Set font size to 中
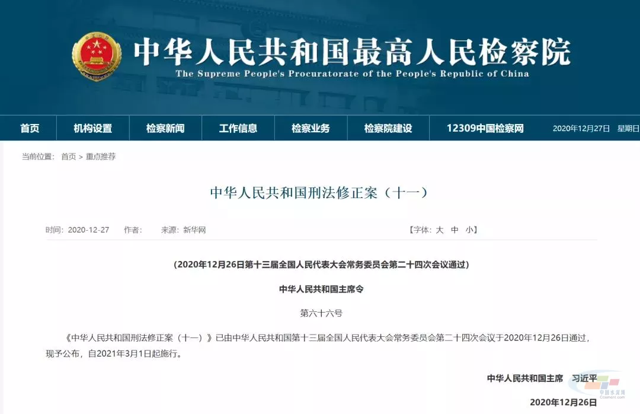640x414 pixels. 455,230
